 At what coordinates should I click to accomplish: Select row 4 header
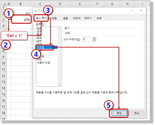[x=3, y=26]
